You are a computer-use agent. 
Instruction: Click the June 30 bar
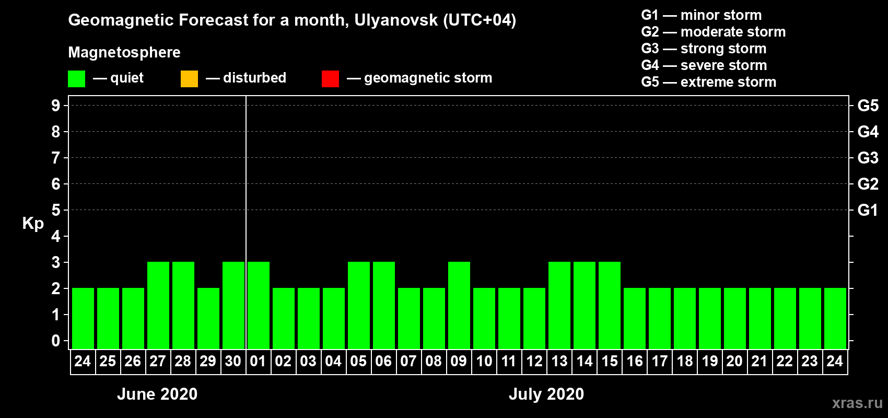pyautogui.click(x=233, y=305)
